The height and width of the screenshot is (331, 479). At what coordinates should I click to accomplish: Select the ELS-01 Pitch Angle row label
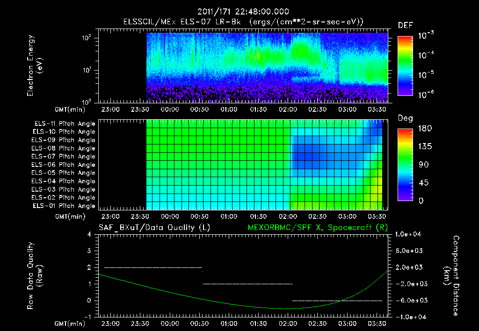[64, 206]
